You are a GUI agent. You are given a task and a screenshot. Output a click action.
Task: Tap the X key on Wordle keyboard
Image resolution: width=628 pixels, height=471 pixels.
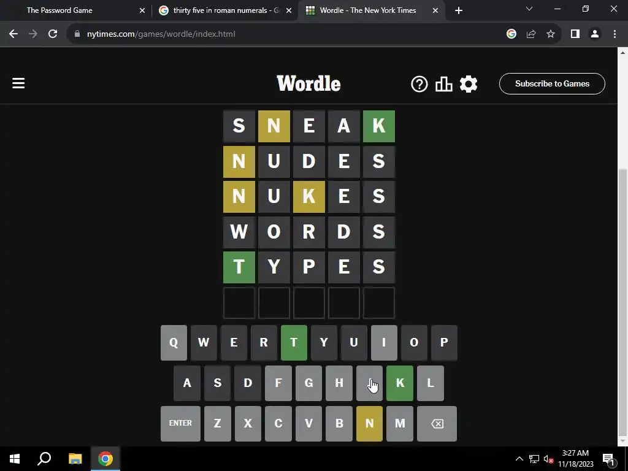pyautogui.click(x=248, y=423)
